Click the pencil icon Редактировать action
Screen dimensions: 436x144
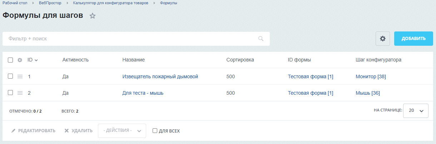[x=33, y=131]
